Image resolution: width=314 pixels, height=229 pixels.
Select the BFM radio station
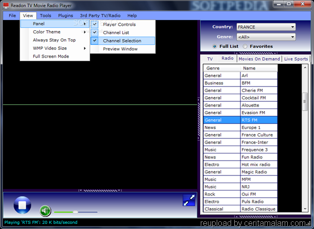click(x=259, y=83)
